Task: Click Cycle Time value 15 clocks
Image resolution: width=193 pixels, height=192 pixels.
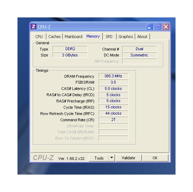Action: coord(113,107)
